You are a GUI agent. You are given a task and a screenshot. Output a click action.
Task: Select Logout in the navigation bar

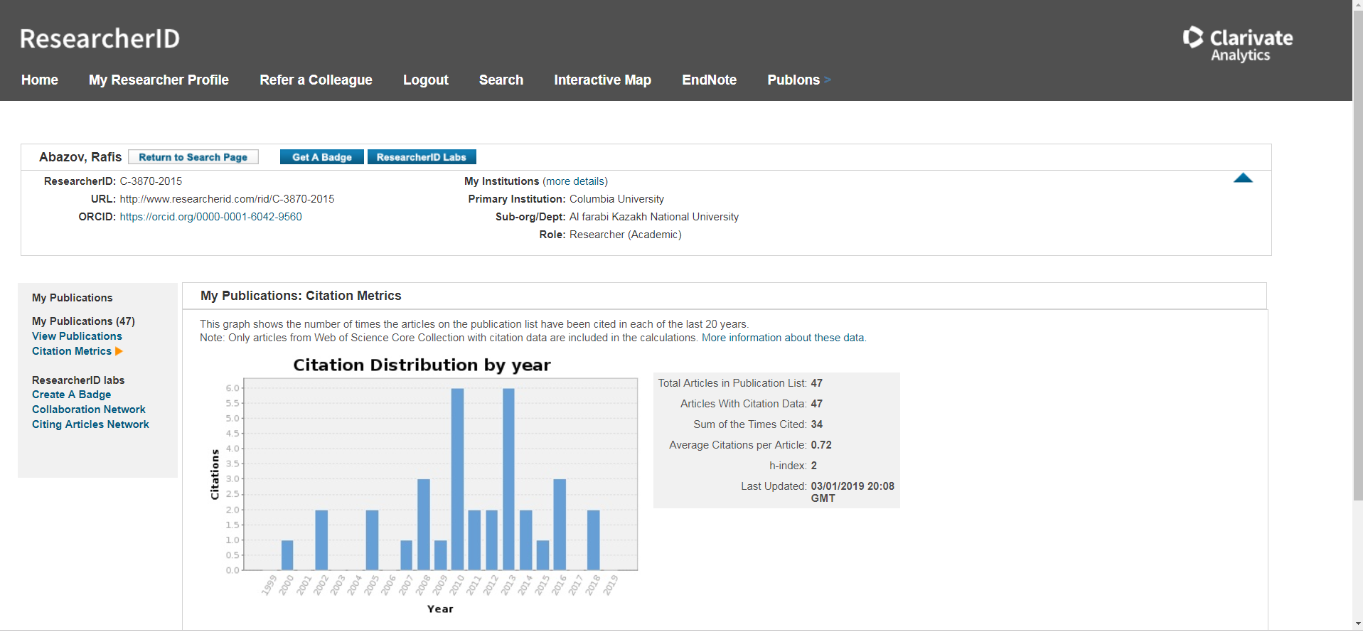point(425,80)
